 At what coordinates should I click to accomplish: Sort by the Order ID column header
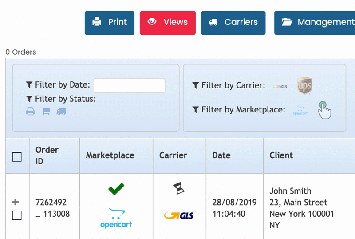coord(47,155)
